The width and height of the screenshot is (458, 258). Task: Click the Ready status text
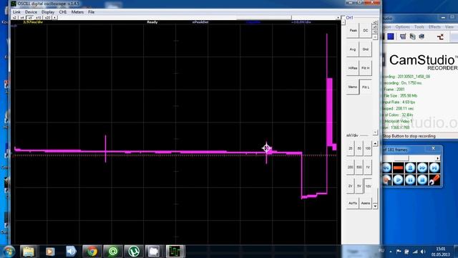pyautogui.click(x=152, y=22)
